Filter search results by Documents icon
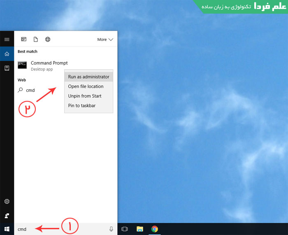 point(36,40)
